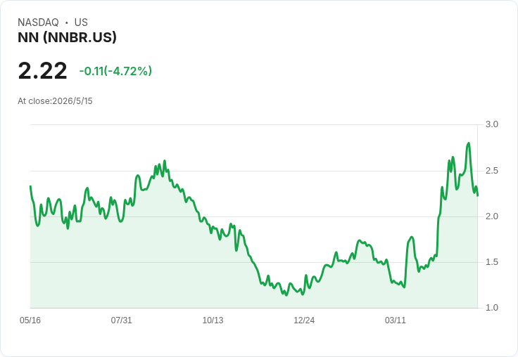Click the At close:2026/5/15 date text
The height and width of the screenshot is (357, 518).
click(x=55, y=101)
